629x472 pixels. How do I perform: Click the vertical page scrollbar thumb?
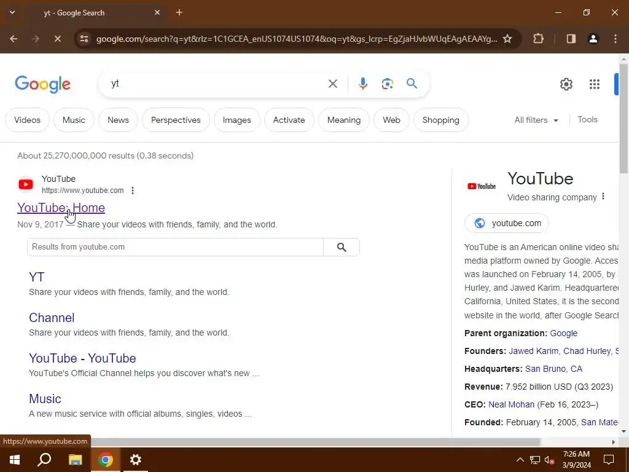(x=623, y=118)
